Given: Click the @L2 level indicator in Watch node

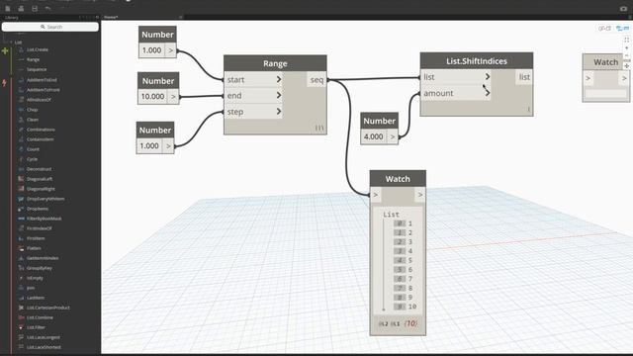Looking at the screenshot, I should click(383, 323).
